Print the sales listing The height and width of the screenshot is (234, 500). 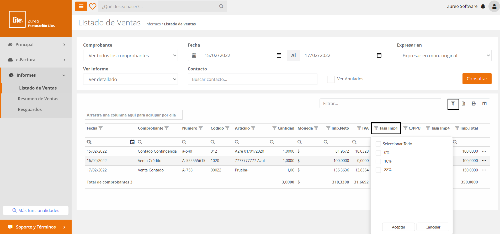[474, 104]
